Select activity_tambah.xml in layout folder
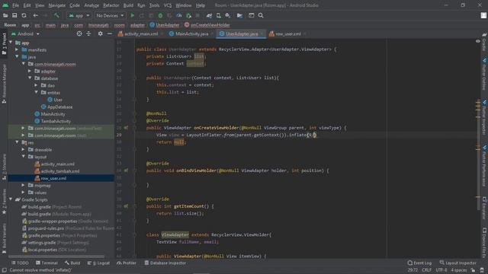 [x=57, y=171]
